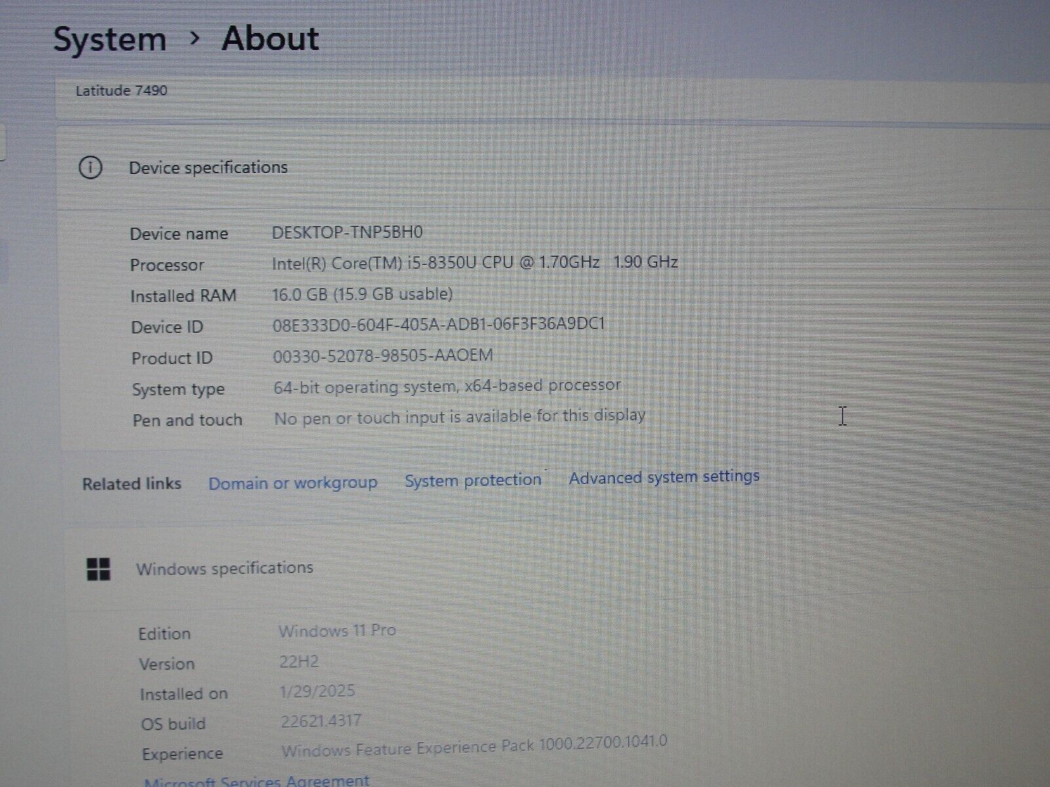Collapse the Device specifications section header
This screenshot has width=1050, height=787.
(208, 168)
